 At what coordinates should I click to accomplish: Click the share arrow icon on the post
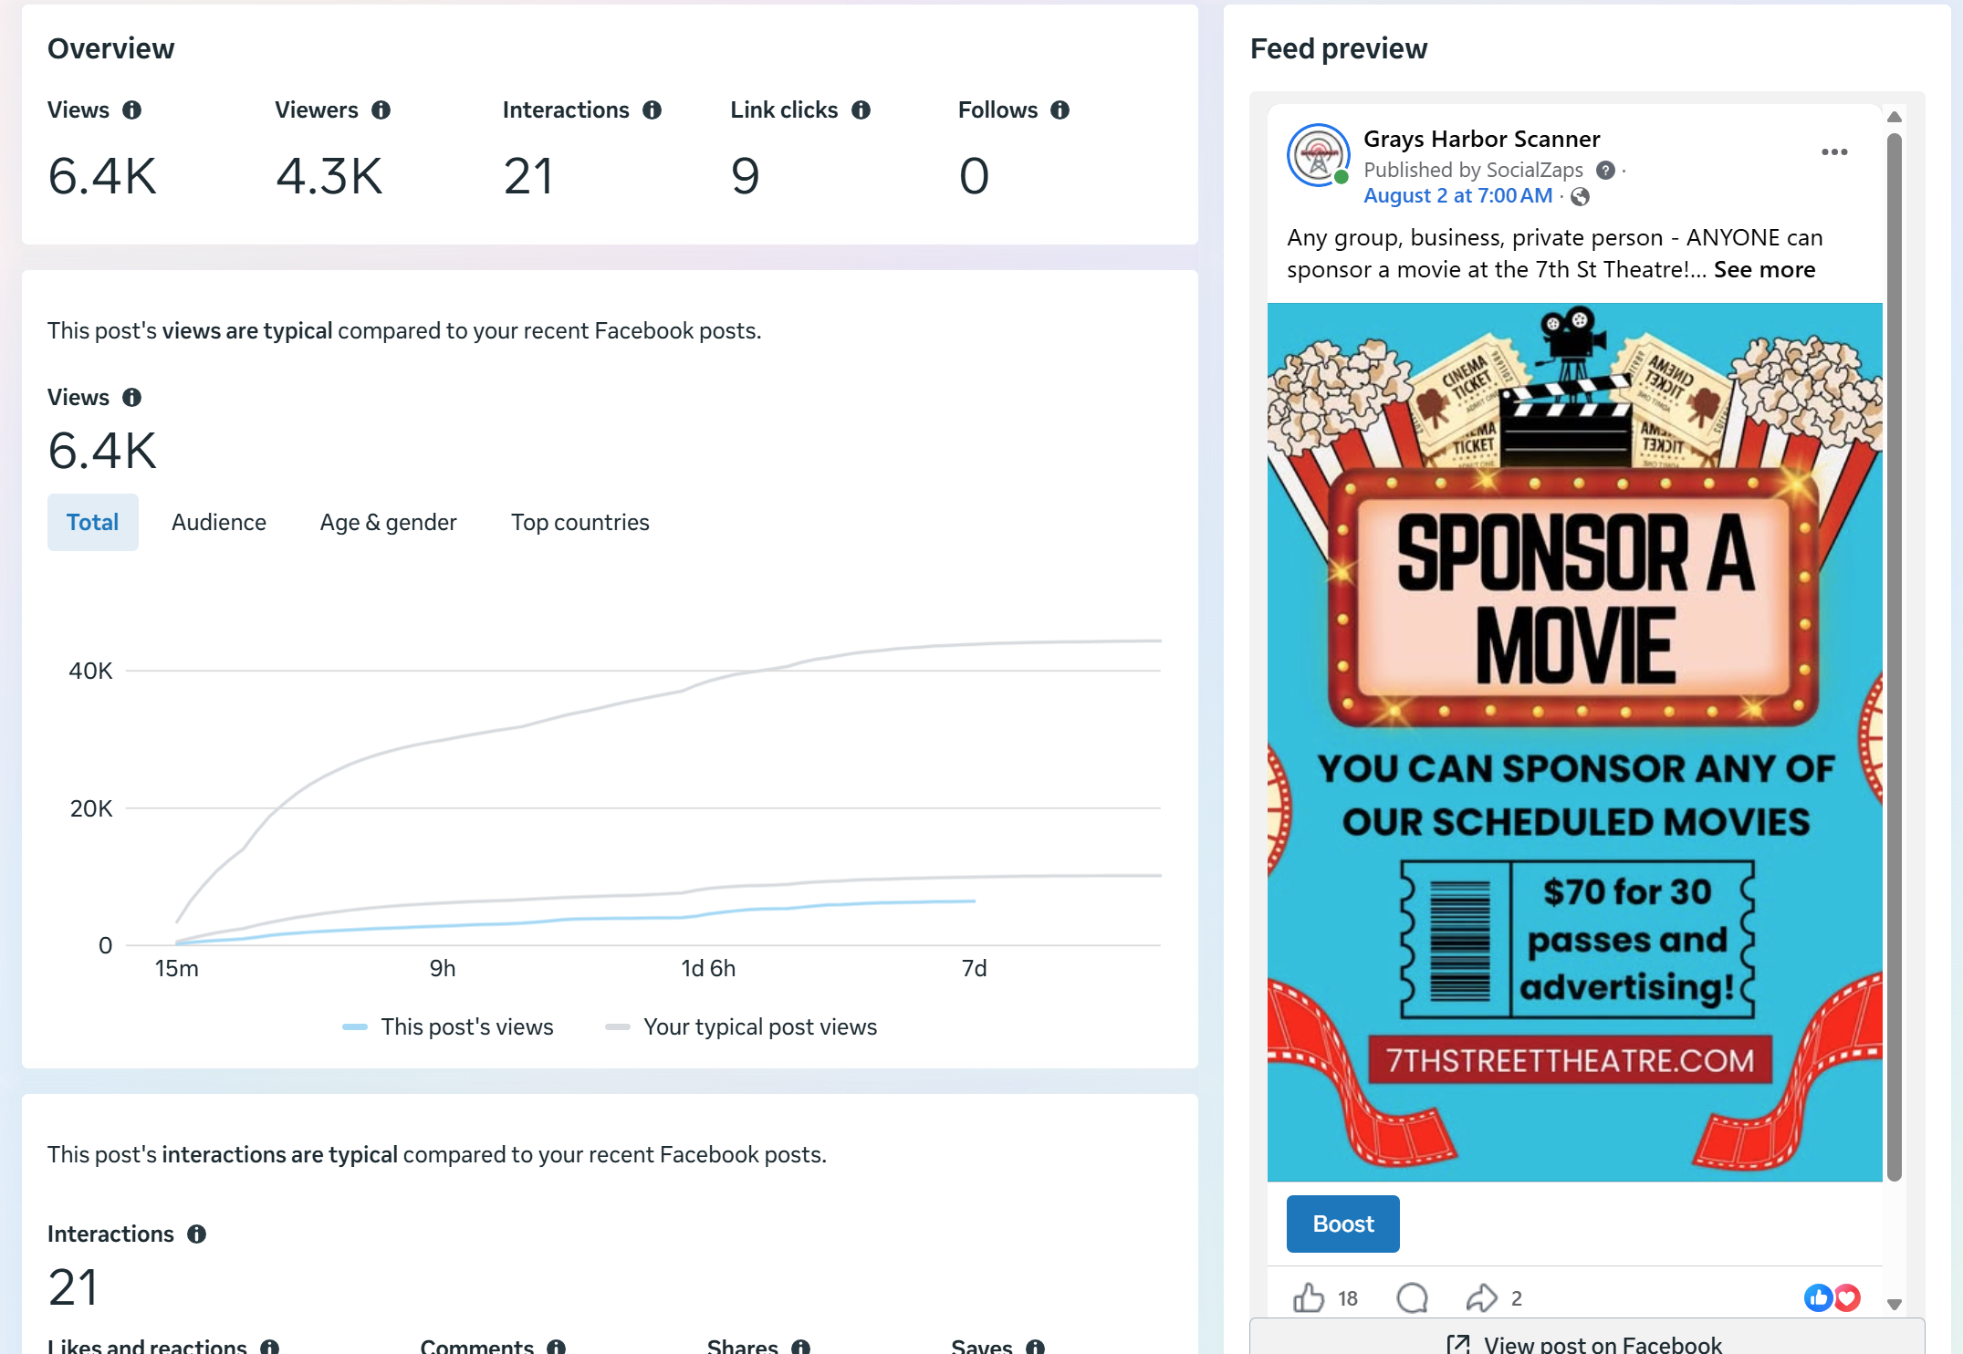[x=1482, y=1297]
